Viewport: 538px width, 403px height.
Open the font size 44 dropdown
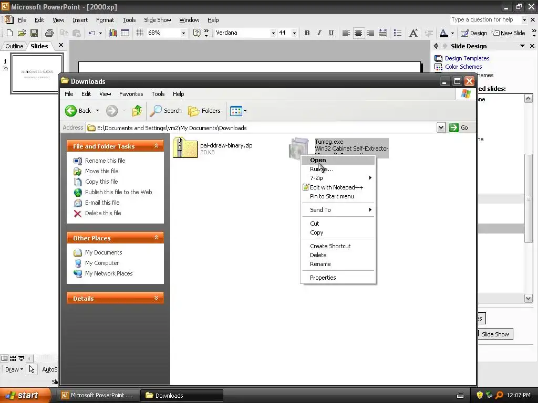tap(294, 33)
